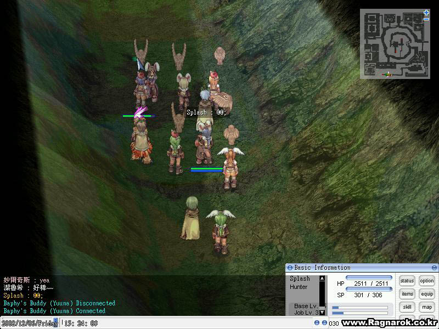The image size is (439, 329).
Task: Select the character with the pink plume headgear
Action: coord(142,135)
